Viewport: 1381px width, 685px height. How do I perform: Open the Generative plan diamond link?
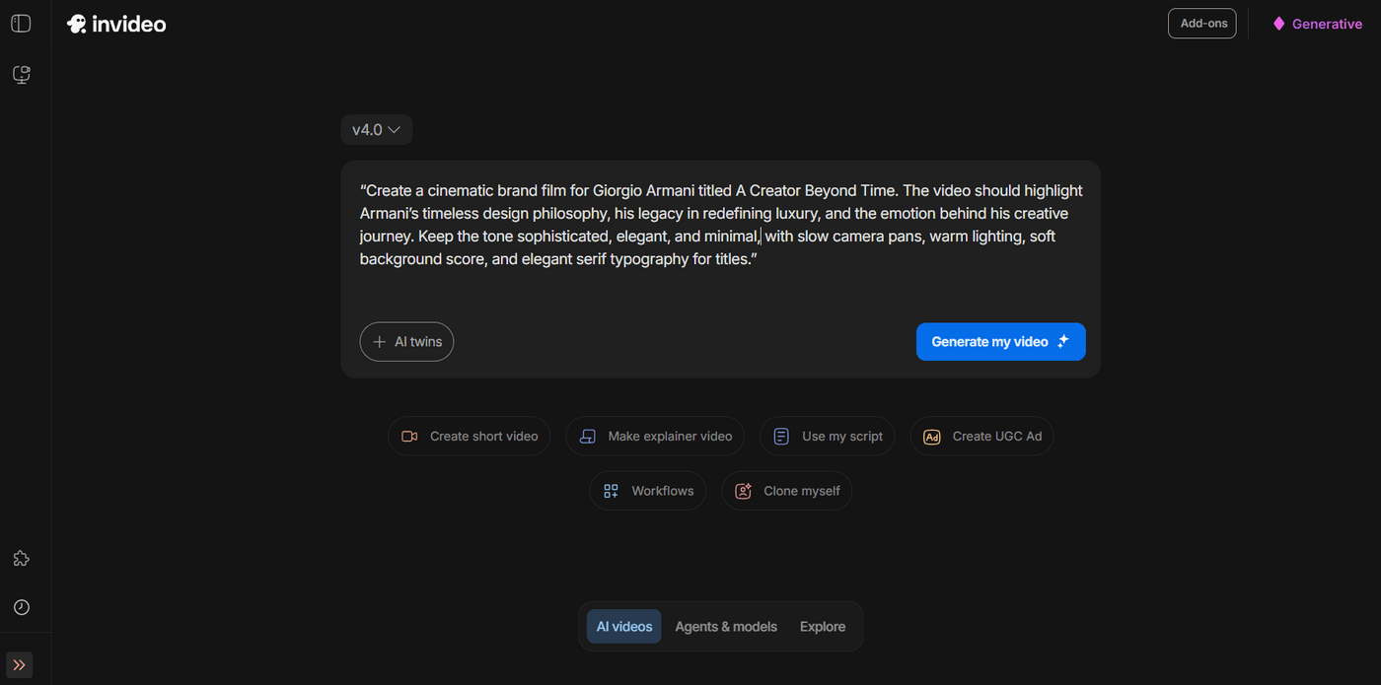1317,24
